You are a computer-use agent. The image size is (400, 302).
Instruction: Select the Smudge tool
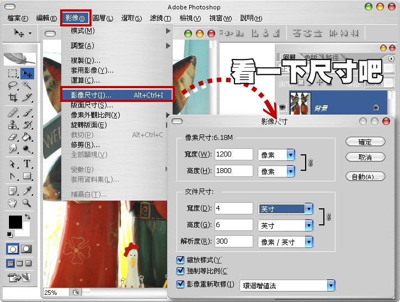point(12,149)
